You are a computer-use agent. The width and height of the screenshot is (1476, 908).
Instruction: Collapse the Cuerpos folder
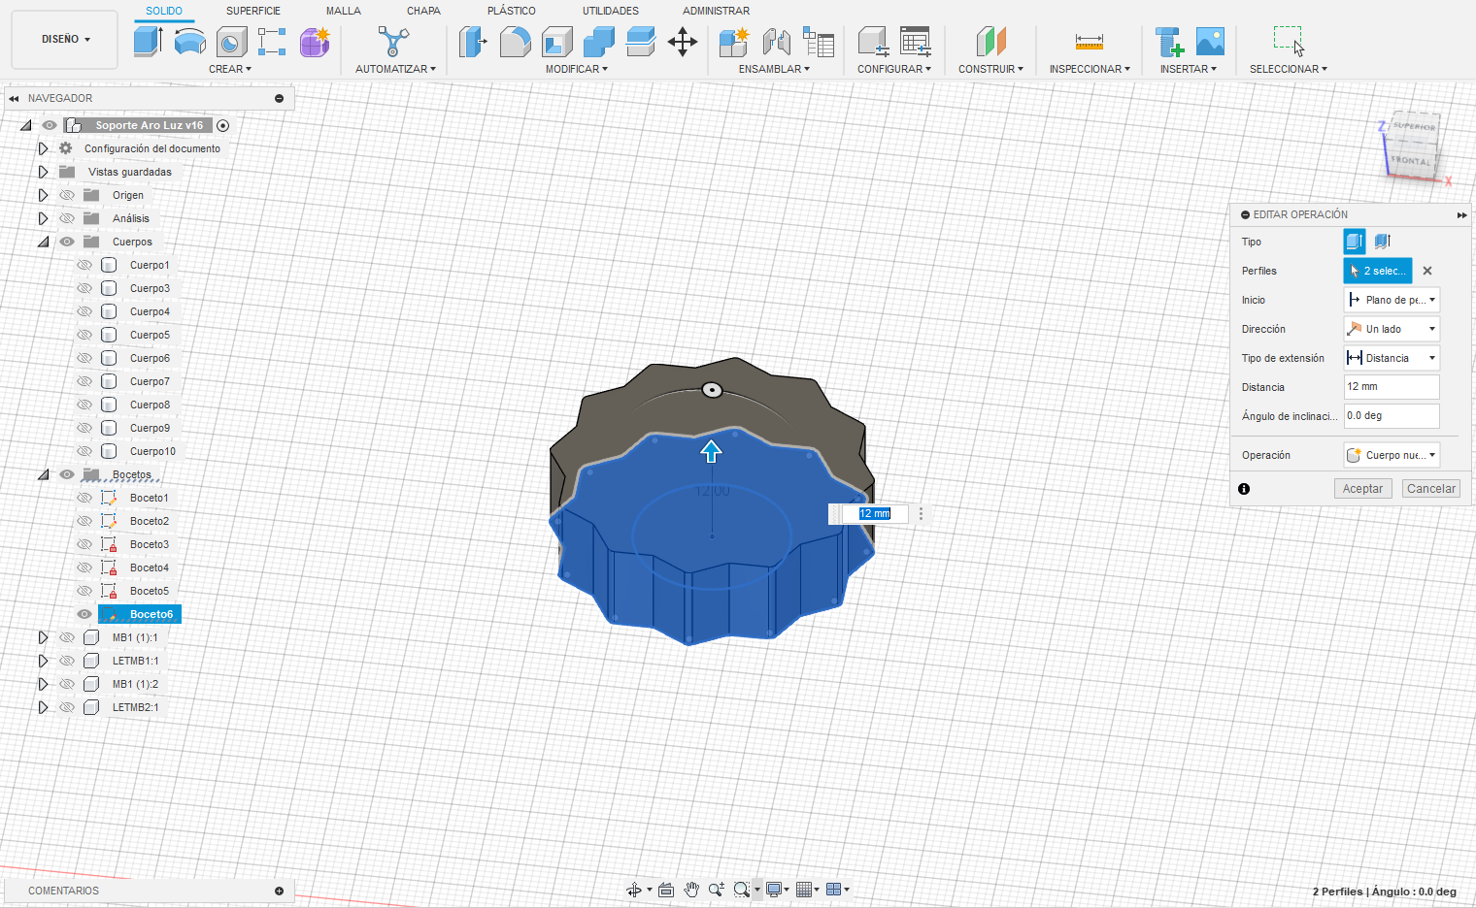pos(43,242)
